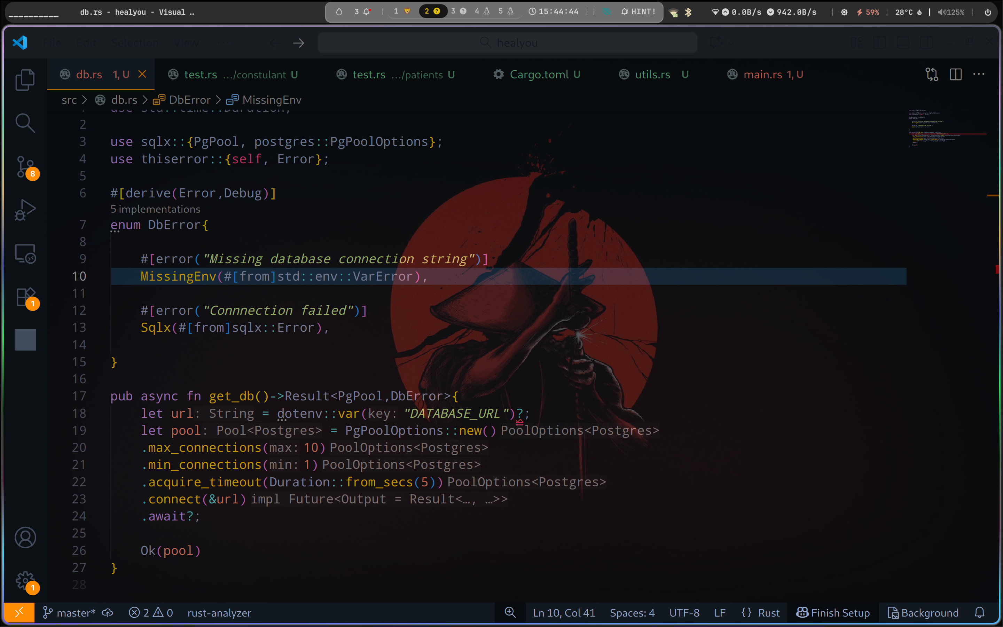Open the master branch picker
The image size is (1003, 627).
click(70, 613)
